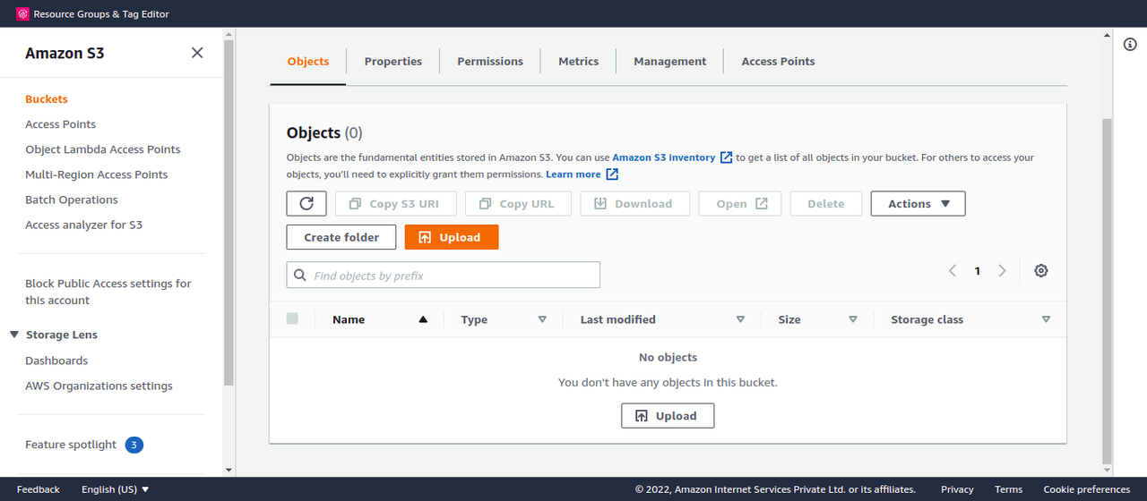Viewport: 1147px width, 501px height.
Task: Sort by Name ascending arrow
Action: [423, 319]
